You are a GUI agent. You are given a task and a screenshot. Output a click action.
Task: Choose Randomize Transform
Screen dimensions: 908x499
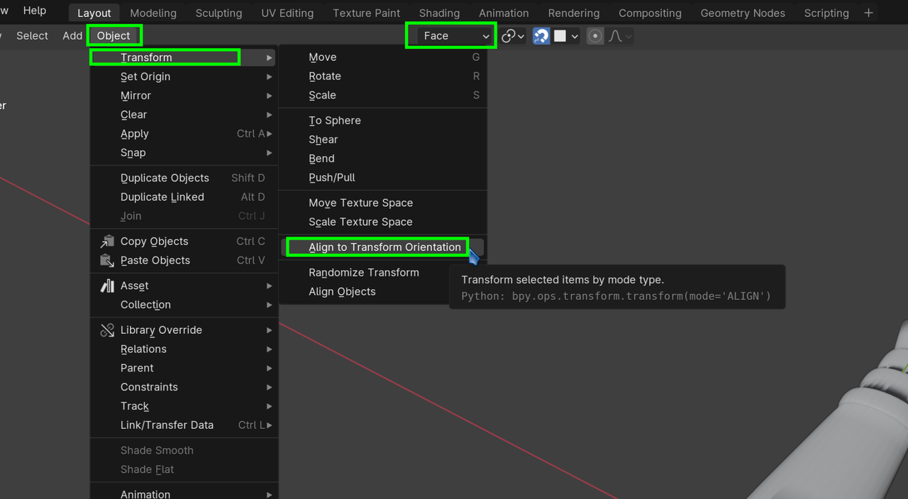(365, 273)
